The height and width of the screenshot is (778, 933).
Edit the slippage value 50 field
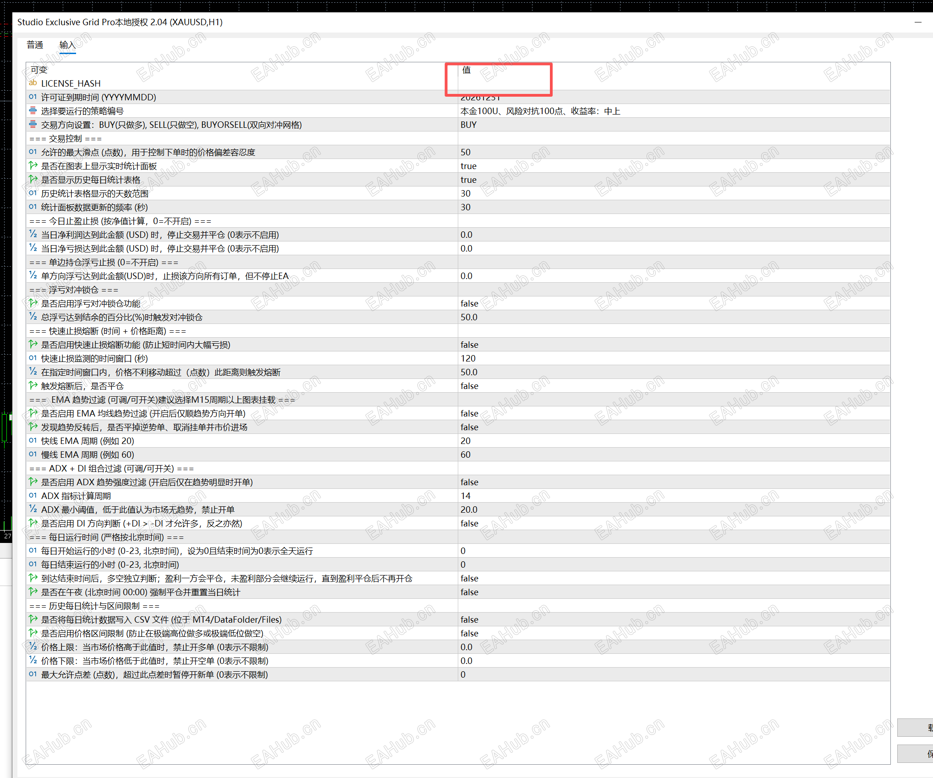click(x=466, y=152)
